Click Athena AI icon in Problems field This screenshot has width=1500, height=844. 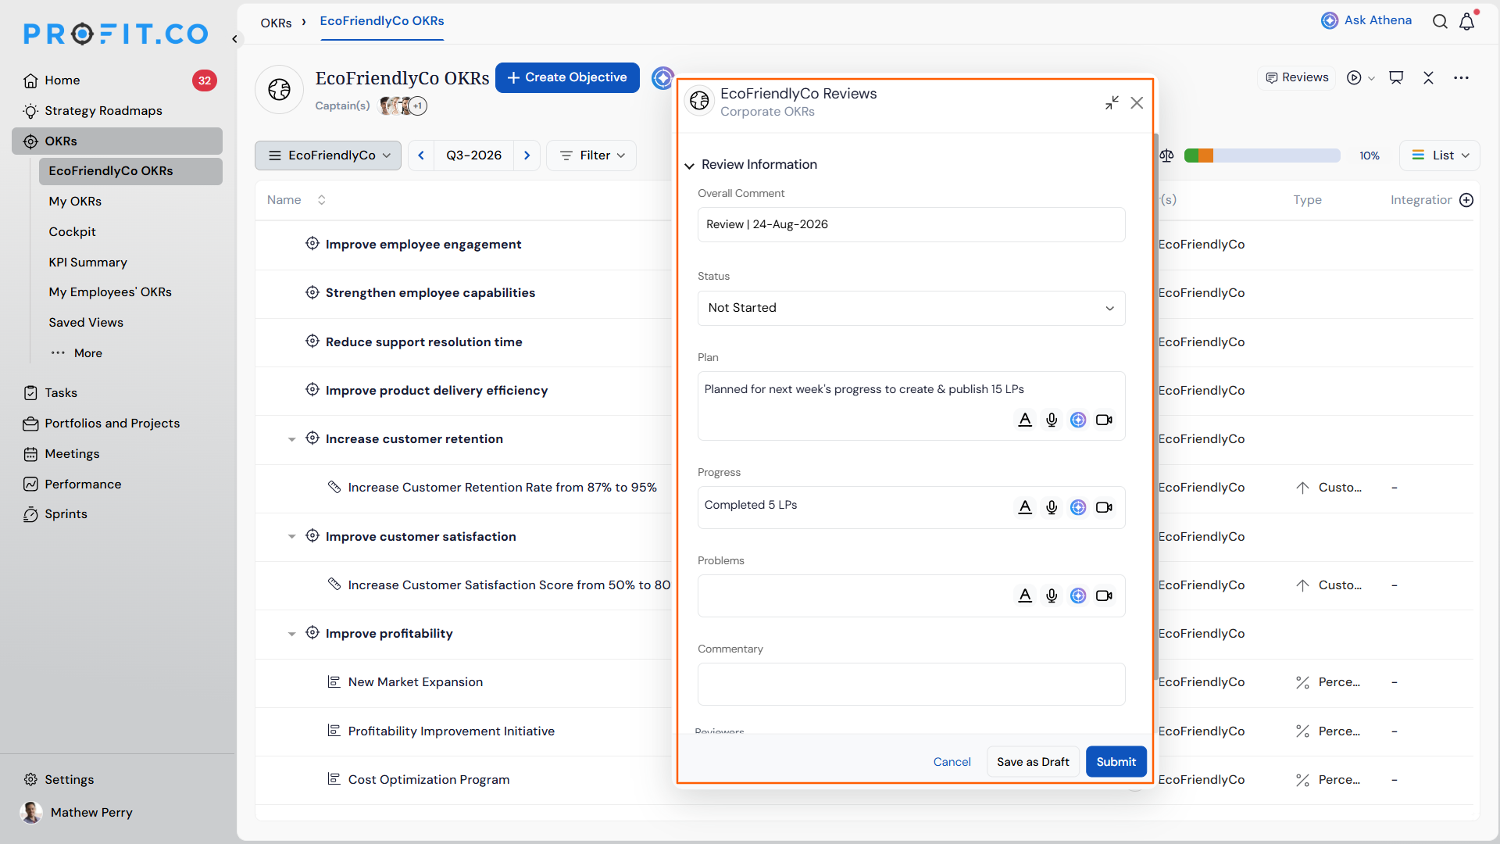pyautogui.click(x=1078, y=595)
